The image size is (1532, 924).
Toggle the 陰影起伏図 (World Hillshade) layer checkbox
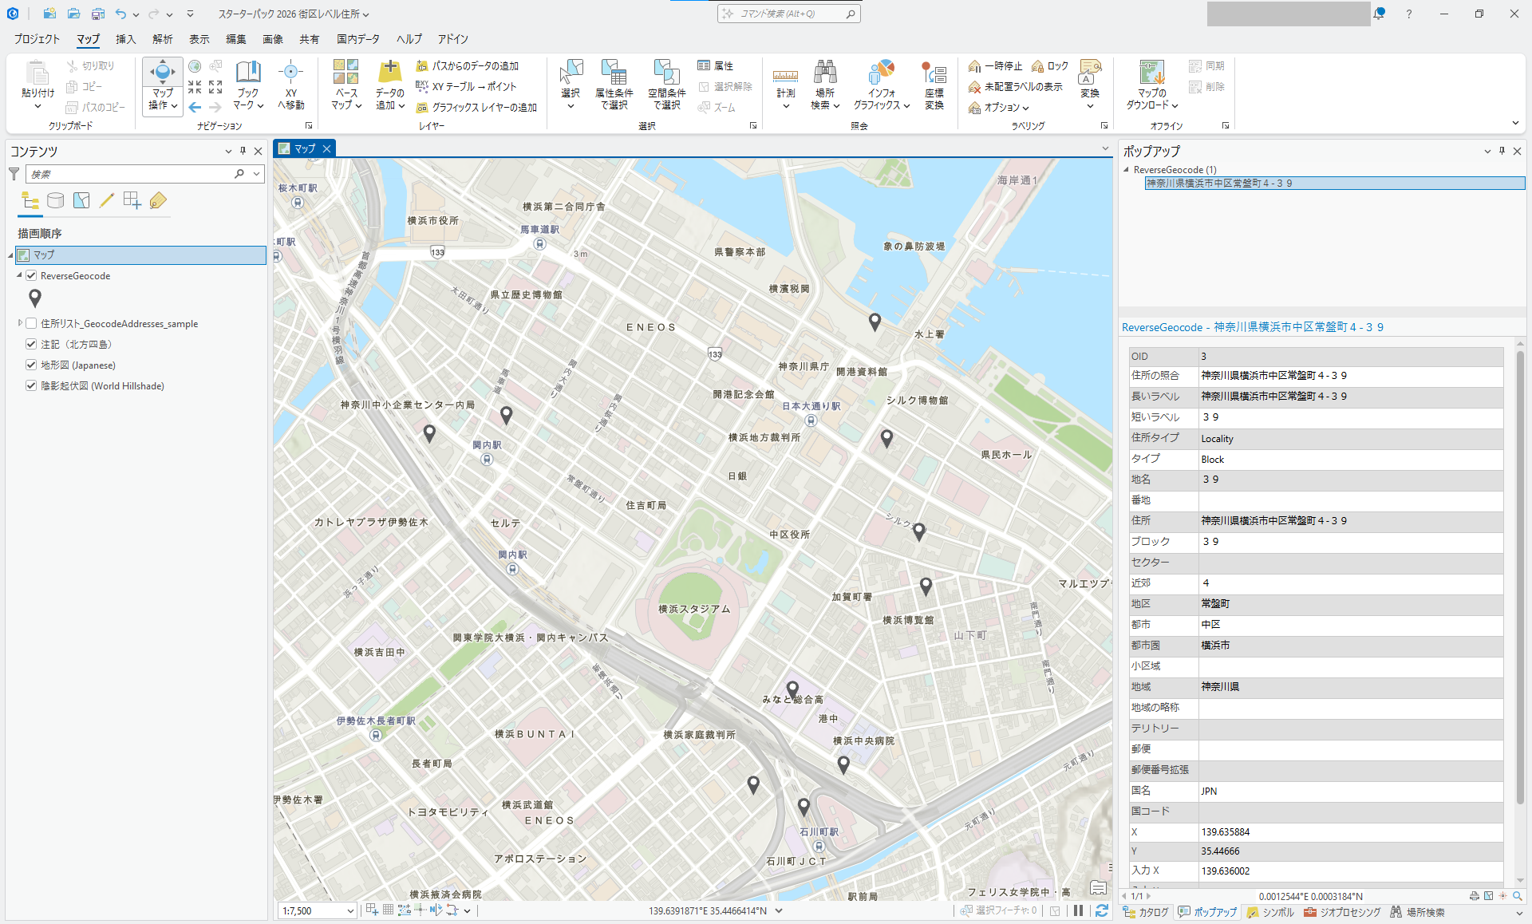[31, 385]
